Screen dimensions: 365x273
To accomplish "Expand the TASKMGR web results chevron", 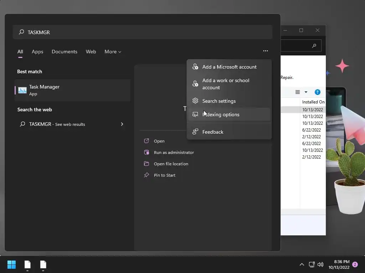I will 122,124.
